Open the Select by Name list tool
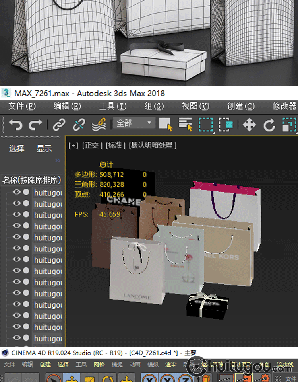The height and width of the screenshot is (382, 298). pyautogui.click(x=186, y=124)
